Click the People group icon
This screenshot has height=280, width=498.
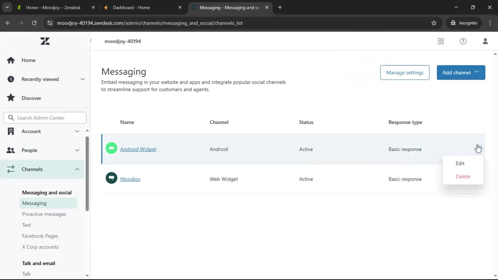(x=11, y=150)
